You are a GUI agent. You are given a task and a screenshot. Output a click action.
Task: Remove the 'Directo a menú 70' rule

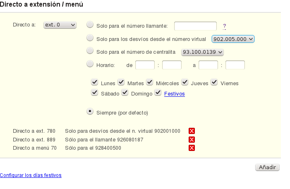click(x=192, y=148)
